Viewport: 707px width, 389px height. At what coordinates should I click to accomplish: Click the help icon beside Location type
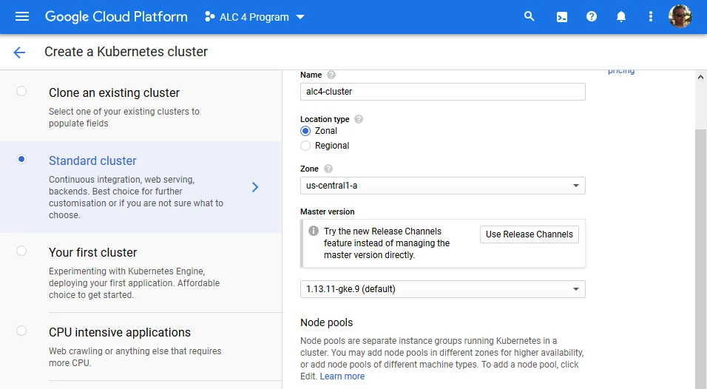coord(359,119)
